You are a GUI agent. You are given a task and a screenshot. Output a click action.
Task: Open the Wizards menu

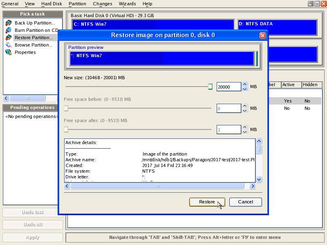(127, 4)
